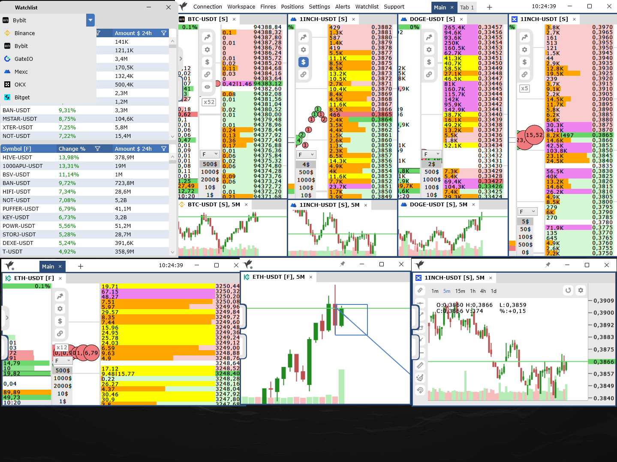The image size is (617, 462).
Task: Pin the ETH-USDT 5M chart window
Action: tap(342, 264)
